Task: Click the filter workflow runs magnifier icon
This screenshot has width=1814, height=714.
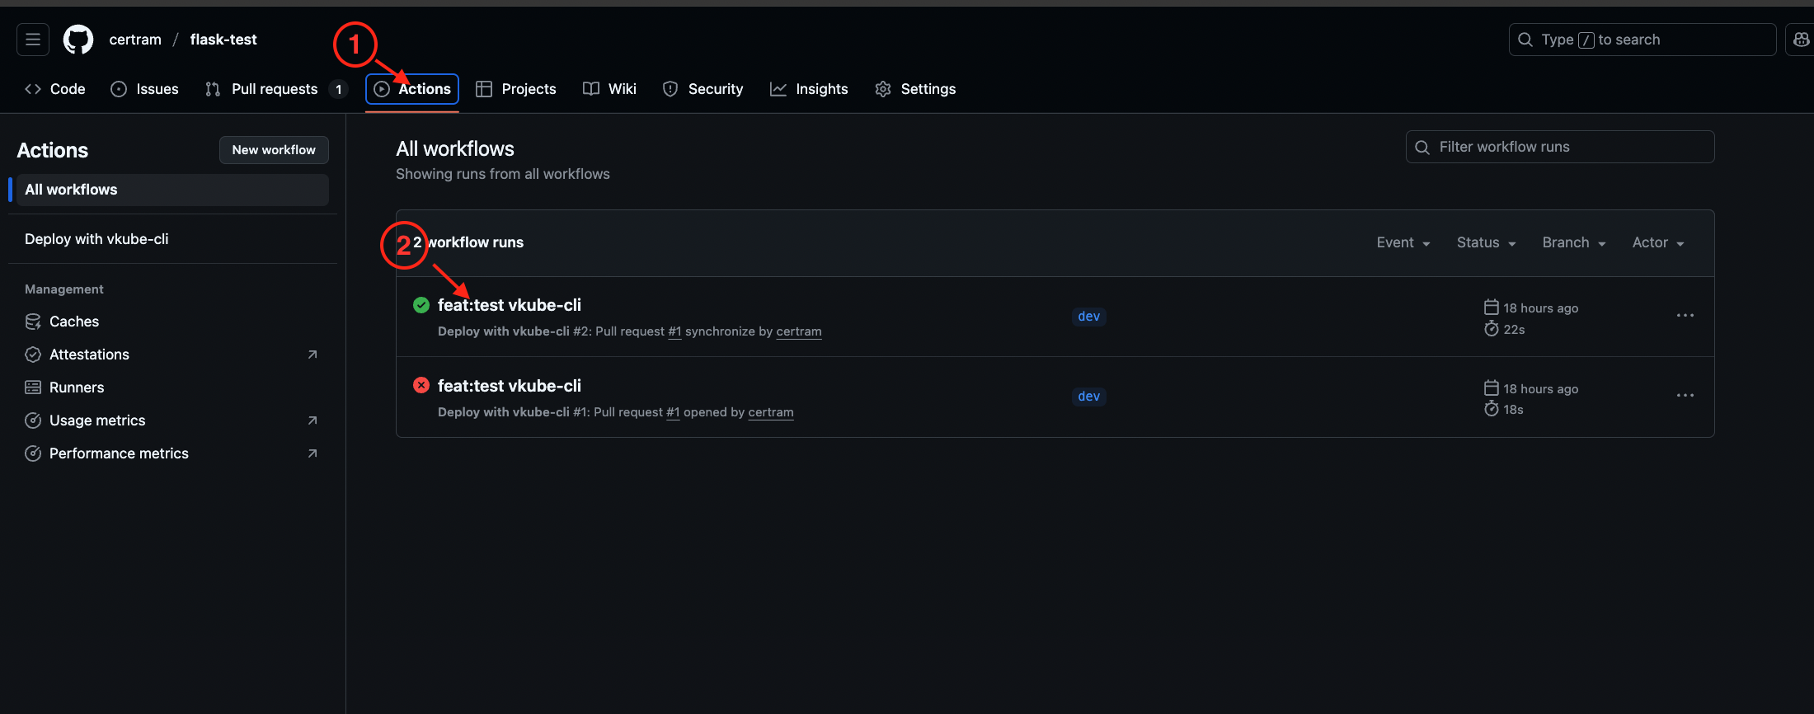Action: (x=1422, y=148)
